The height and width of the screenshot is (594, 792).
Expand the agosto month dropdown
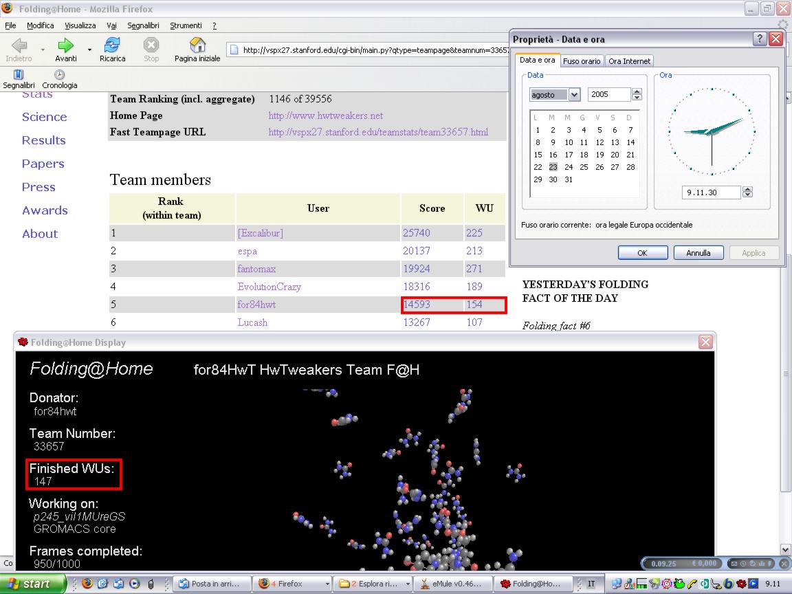coord(574,94)
